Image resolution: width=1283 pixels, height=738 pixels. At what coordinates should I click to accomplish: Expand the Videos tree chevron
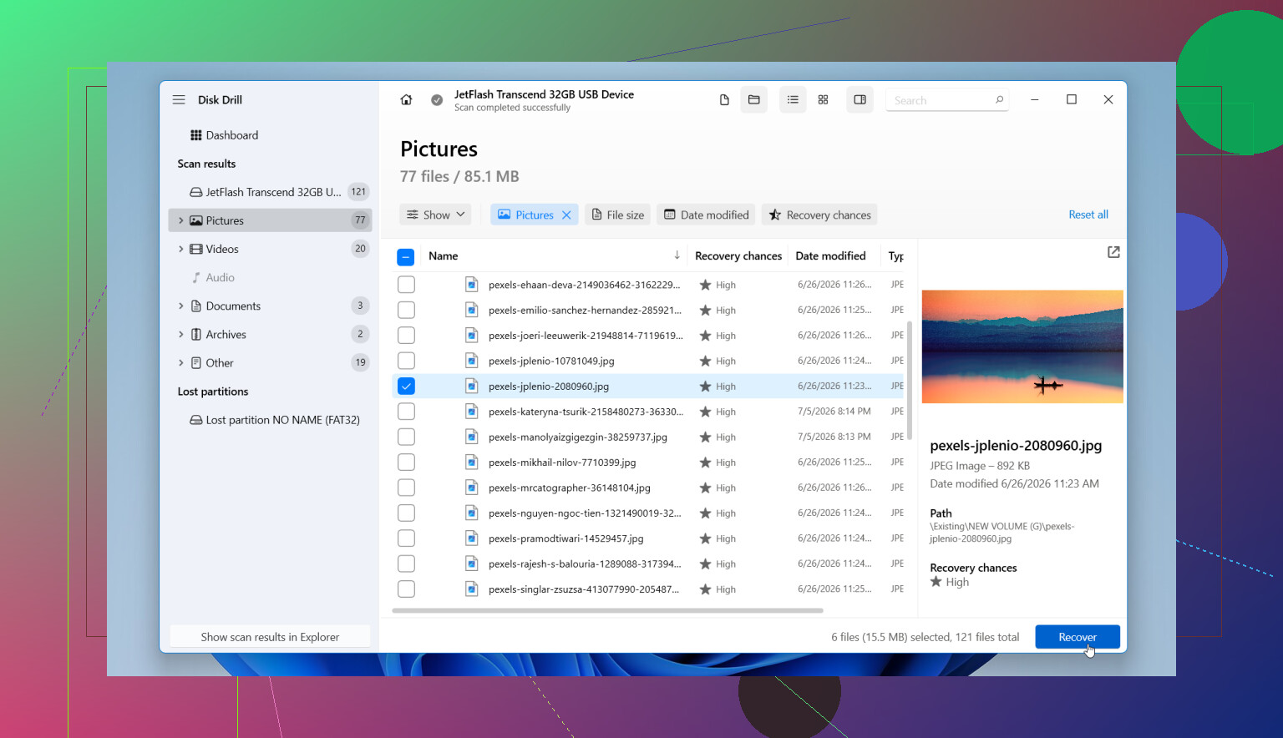180,249
